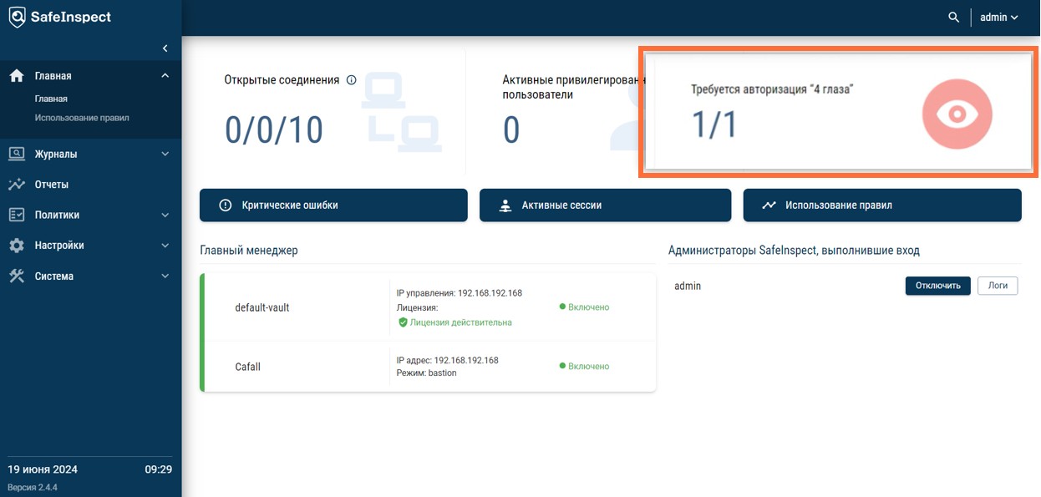Image resolution: width=1041 pixels, height=497 pixels.
Task: Select the Главная submenu item
Action: [51, 99]
